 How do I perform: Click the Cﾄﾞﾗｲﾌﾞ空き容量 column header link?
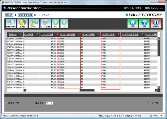click(x=68, y=35)
